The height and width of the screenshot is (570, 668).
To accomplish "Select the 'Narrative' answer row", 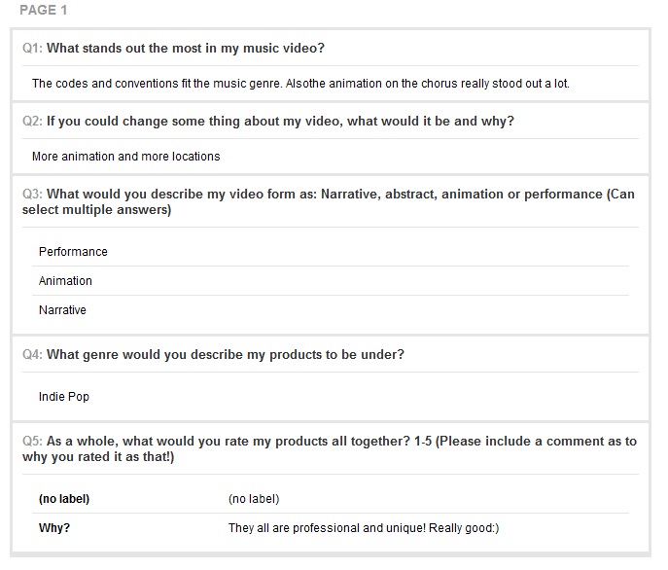I will click(331, 310).
